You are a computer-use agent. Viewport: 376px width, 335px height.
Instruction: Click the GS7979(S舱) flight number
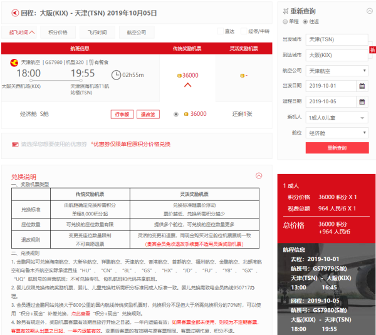click(x=330, y=269)
